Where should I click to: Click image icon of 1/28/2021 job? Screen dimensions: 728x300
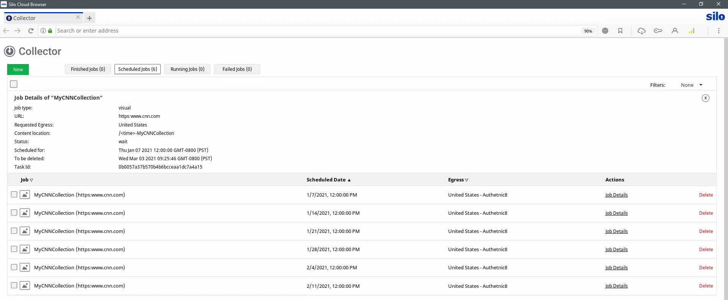(x=25, y=249)
